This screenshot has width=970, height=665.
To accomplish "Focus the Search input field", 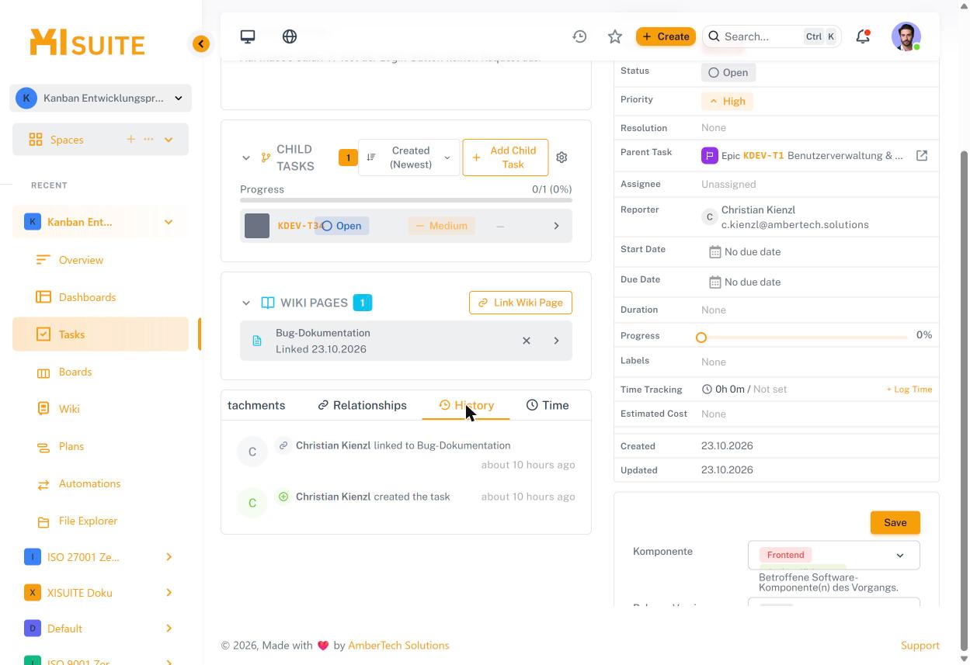I will pyautogui.click(x=772, y=36).
